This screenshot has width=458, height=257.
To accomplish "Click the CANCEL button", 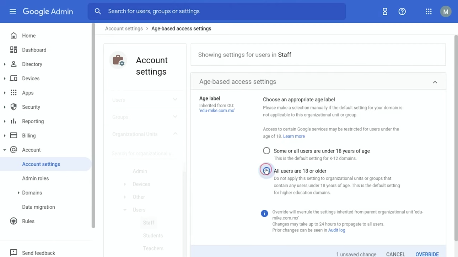I will (396, 254).
